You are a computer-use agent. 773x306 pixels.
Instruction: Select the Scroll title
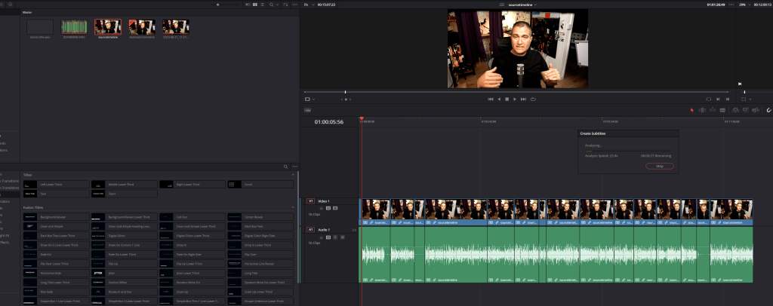pyautogui.click(x=260, y=185)
